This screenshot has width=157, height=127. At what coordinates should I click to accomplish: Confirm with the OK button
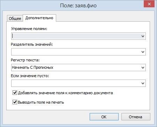pos(104,117)
